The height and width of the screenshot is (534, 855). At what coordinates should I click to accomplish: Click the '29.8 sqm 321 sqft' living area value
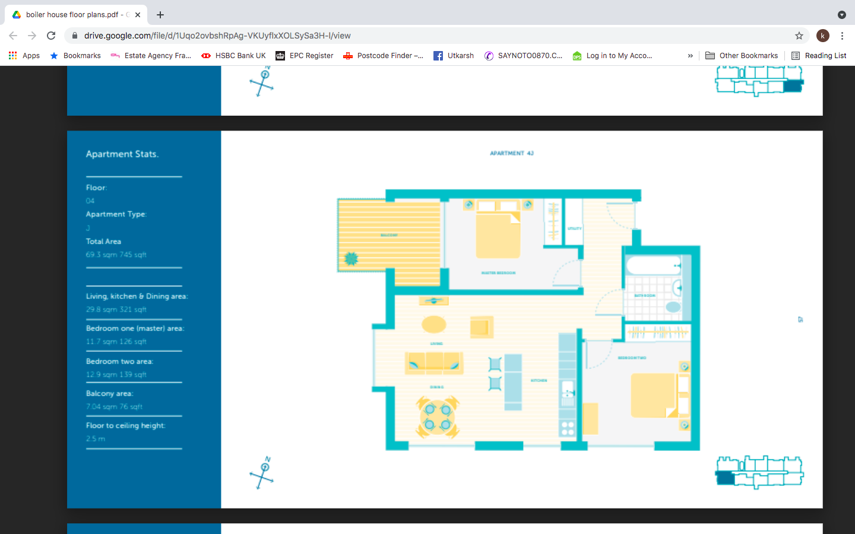116,310
